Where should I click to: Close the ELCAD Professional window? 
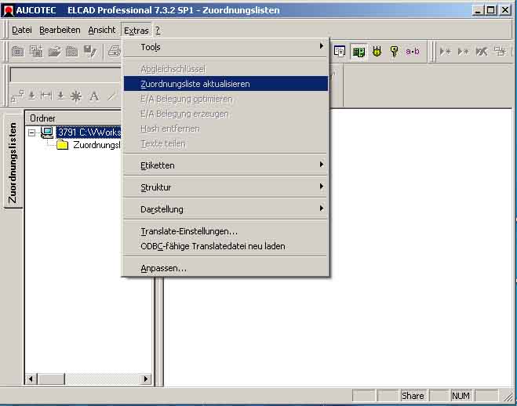[505, 10]
